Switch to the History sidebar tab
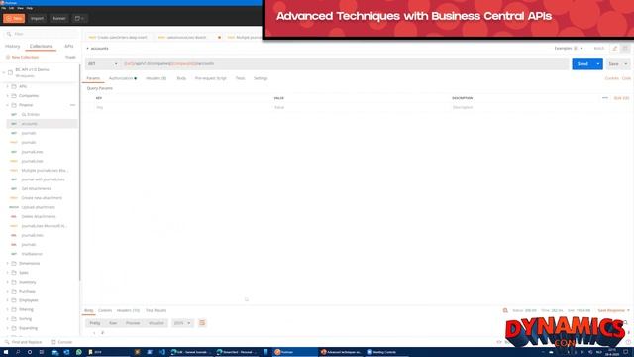634x357 pixels. 13,47
